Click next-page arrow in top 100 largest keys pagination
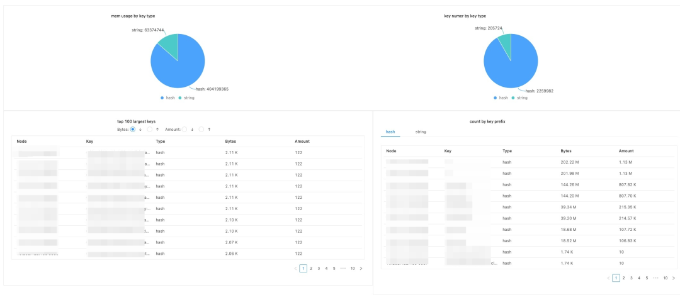The height and width of the screenshot is (297, 680). tap(361, 268)
